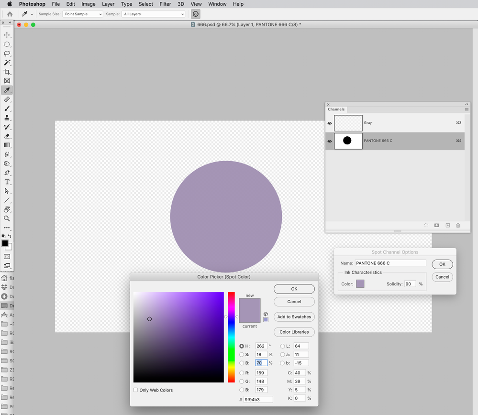Select the Zoom tool

7,218
